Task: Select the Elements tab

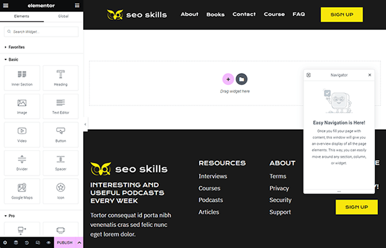Action: click(x=21, y=16)
